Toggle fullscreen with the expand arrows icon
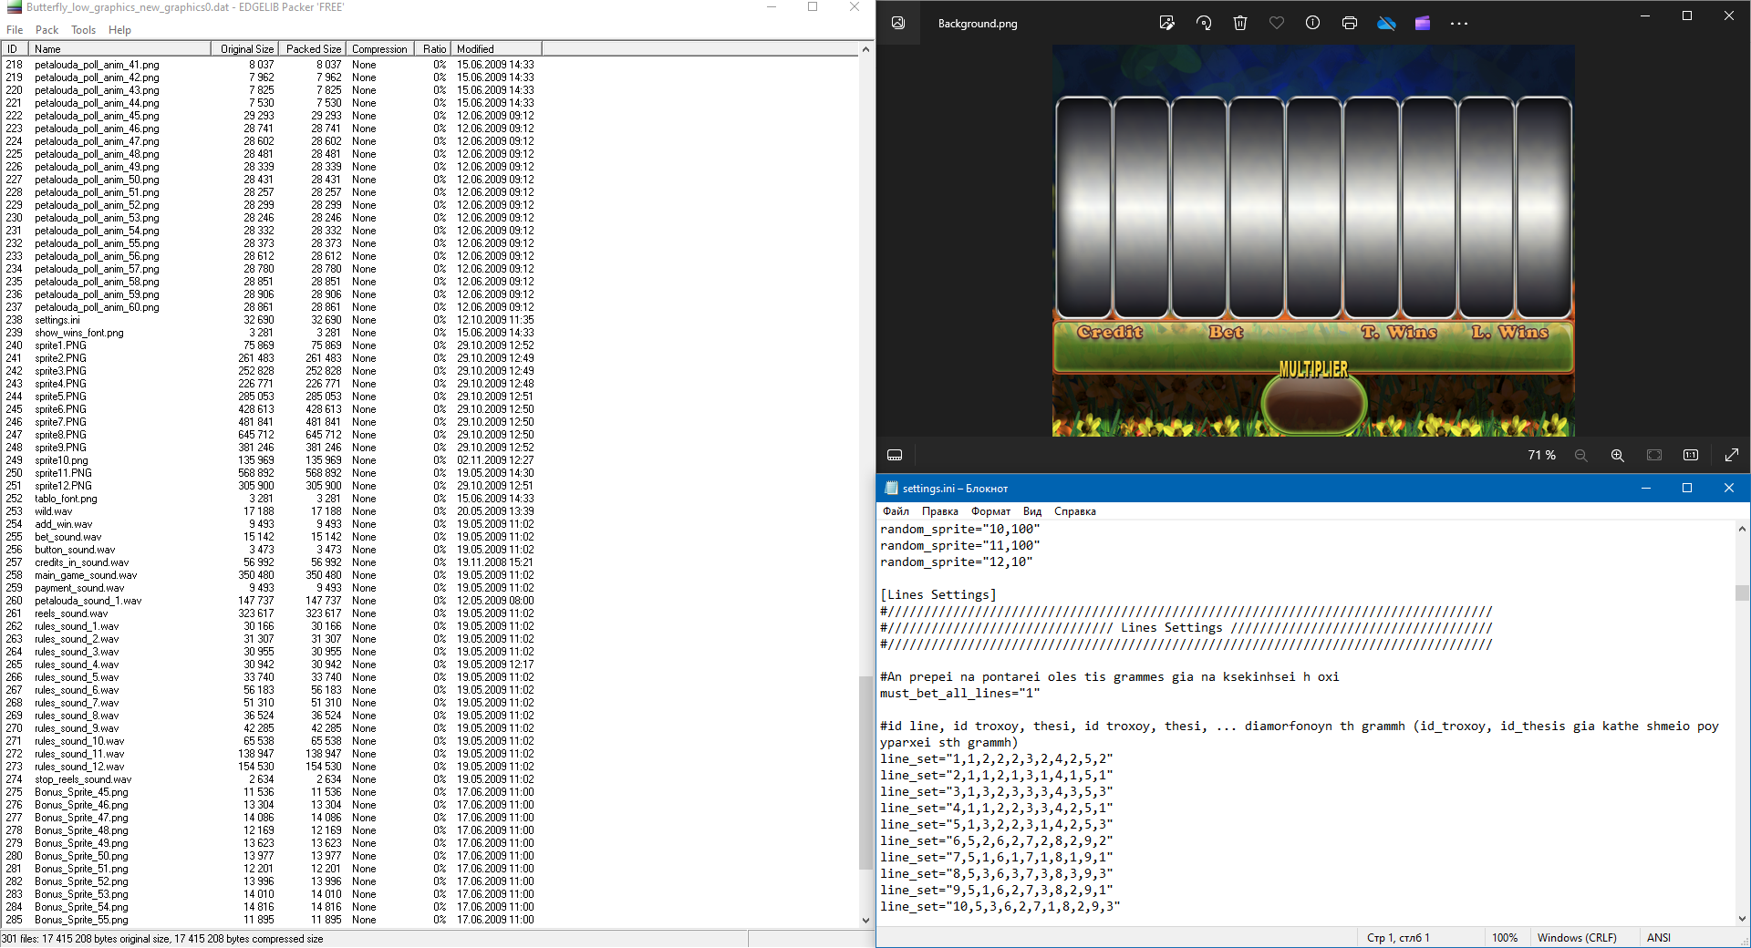Image resolution: width=1751 pixels, height=948 pixels. [x=1731, y=456]
